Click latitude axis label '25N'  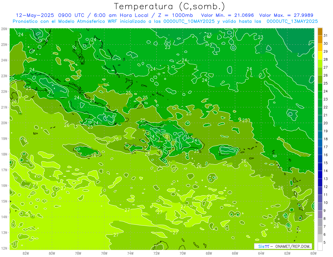[4, 45]
